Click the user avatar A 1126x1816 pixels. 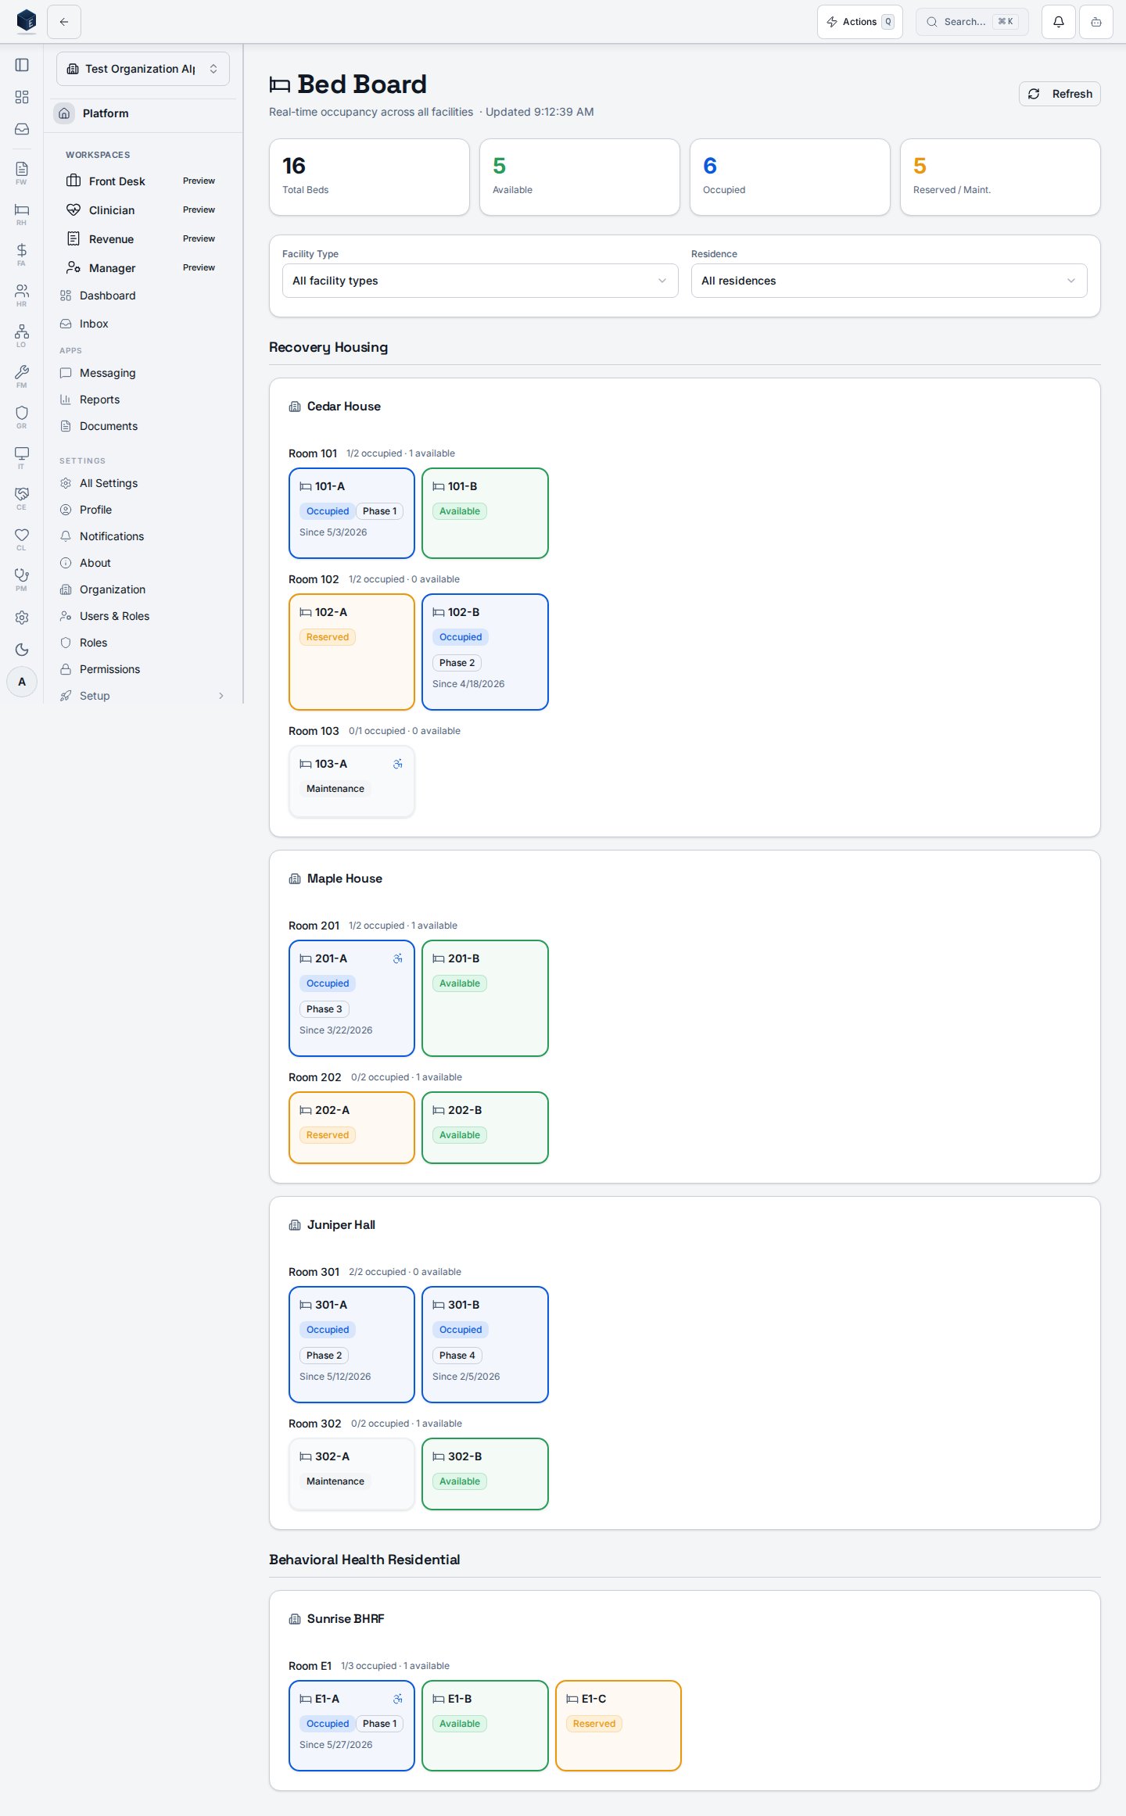click(x=22, y=682)
